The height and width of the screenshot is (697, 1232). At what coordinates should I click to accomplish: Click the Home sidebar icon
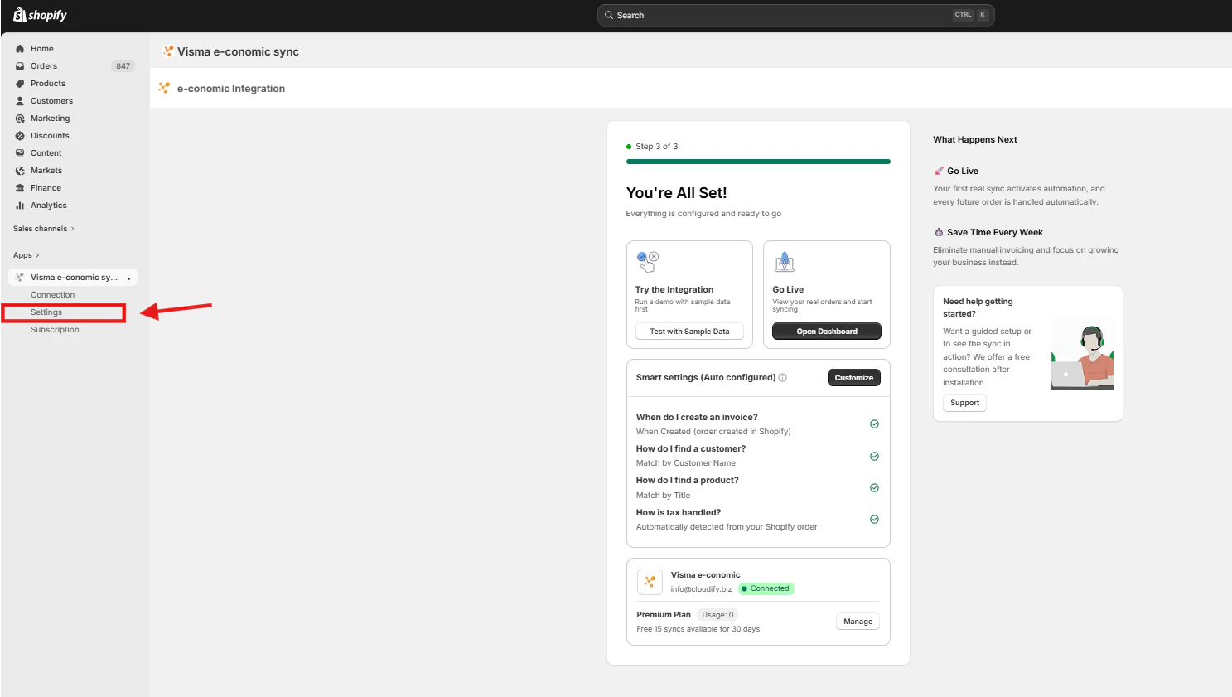(20, 49)
